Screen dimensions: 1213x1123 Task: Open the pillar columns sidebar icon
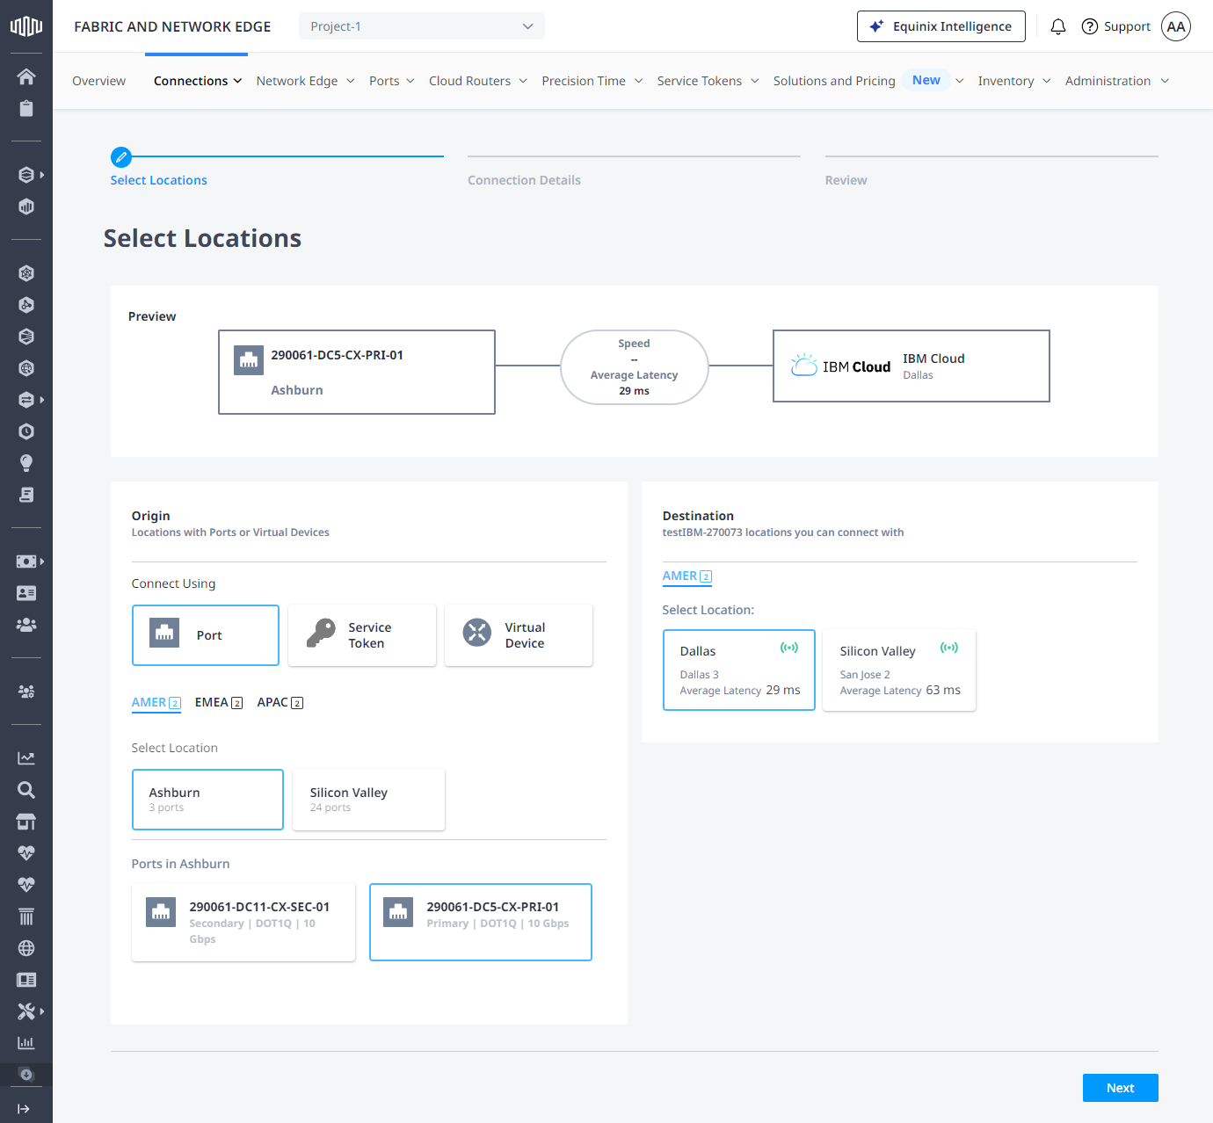click(26, 917)
